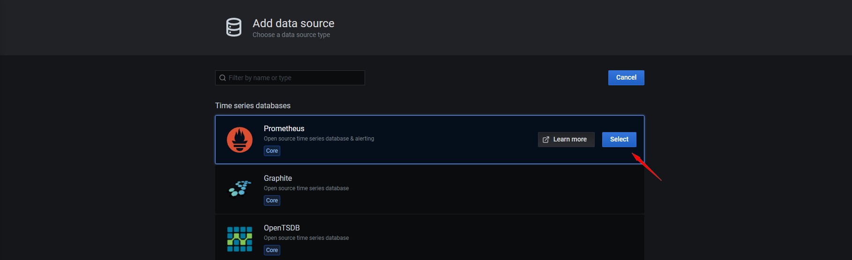Click the Add data source page title
The width and height of the screenshot is (852, 260).
(293, 23)
